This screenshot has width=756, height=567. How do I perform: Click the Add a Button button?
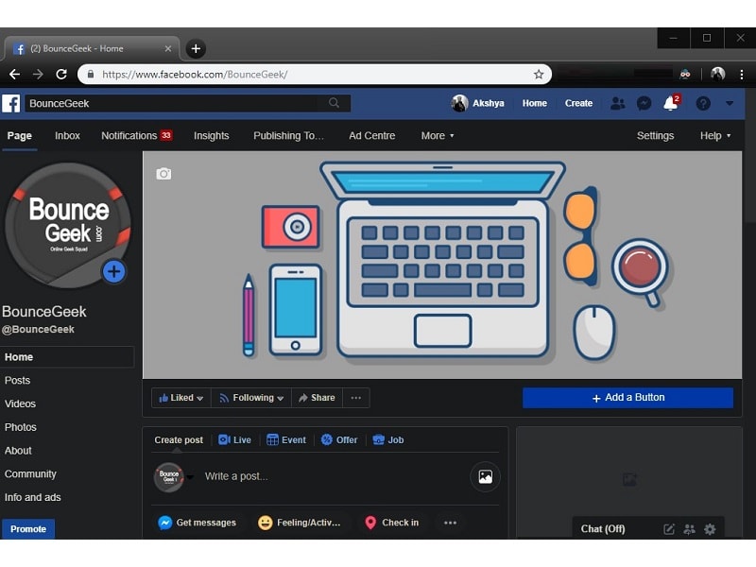(627, 398)
